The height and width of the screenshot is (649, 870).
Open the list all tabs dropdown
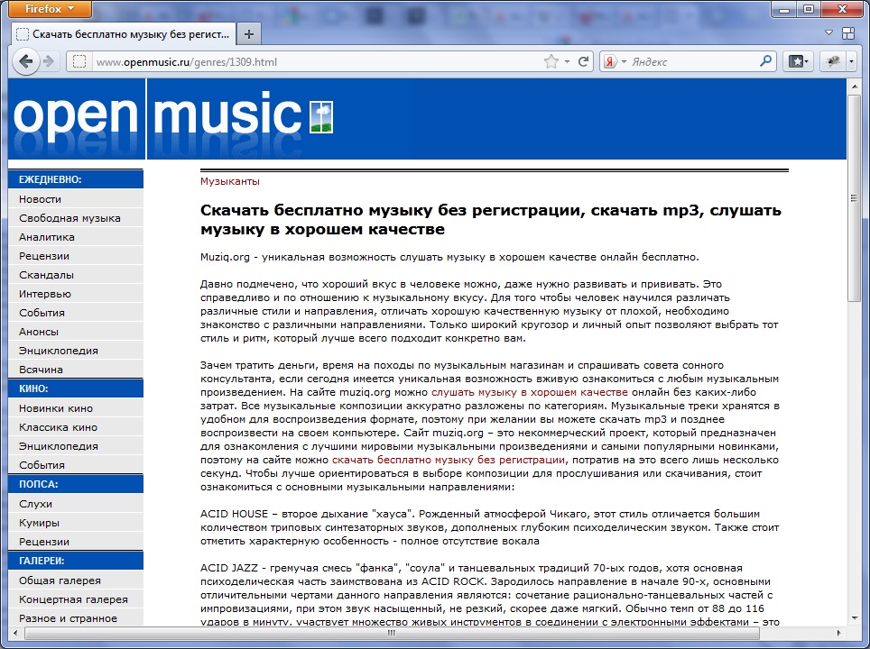(829, 32)
